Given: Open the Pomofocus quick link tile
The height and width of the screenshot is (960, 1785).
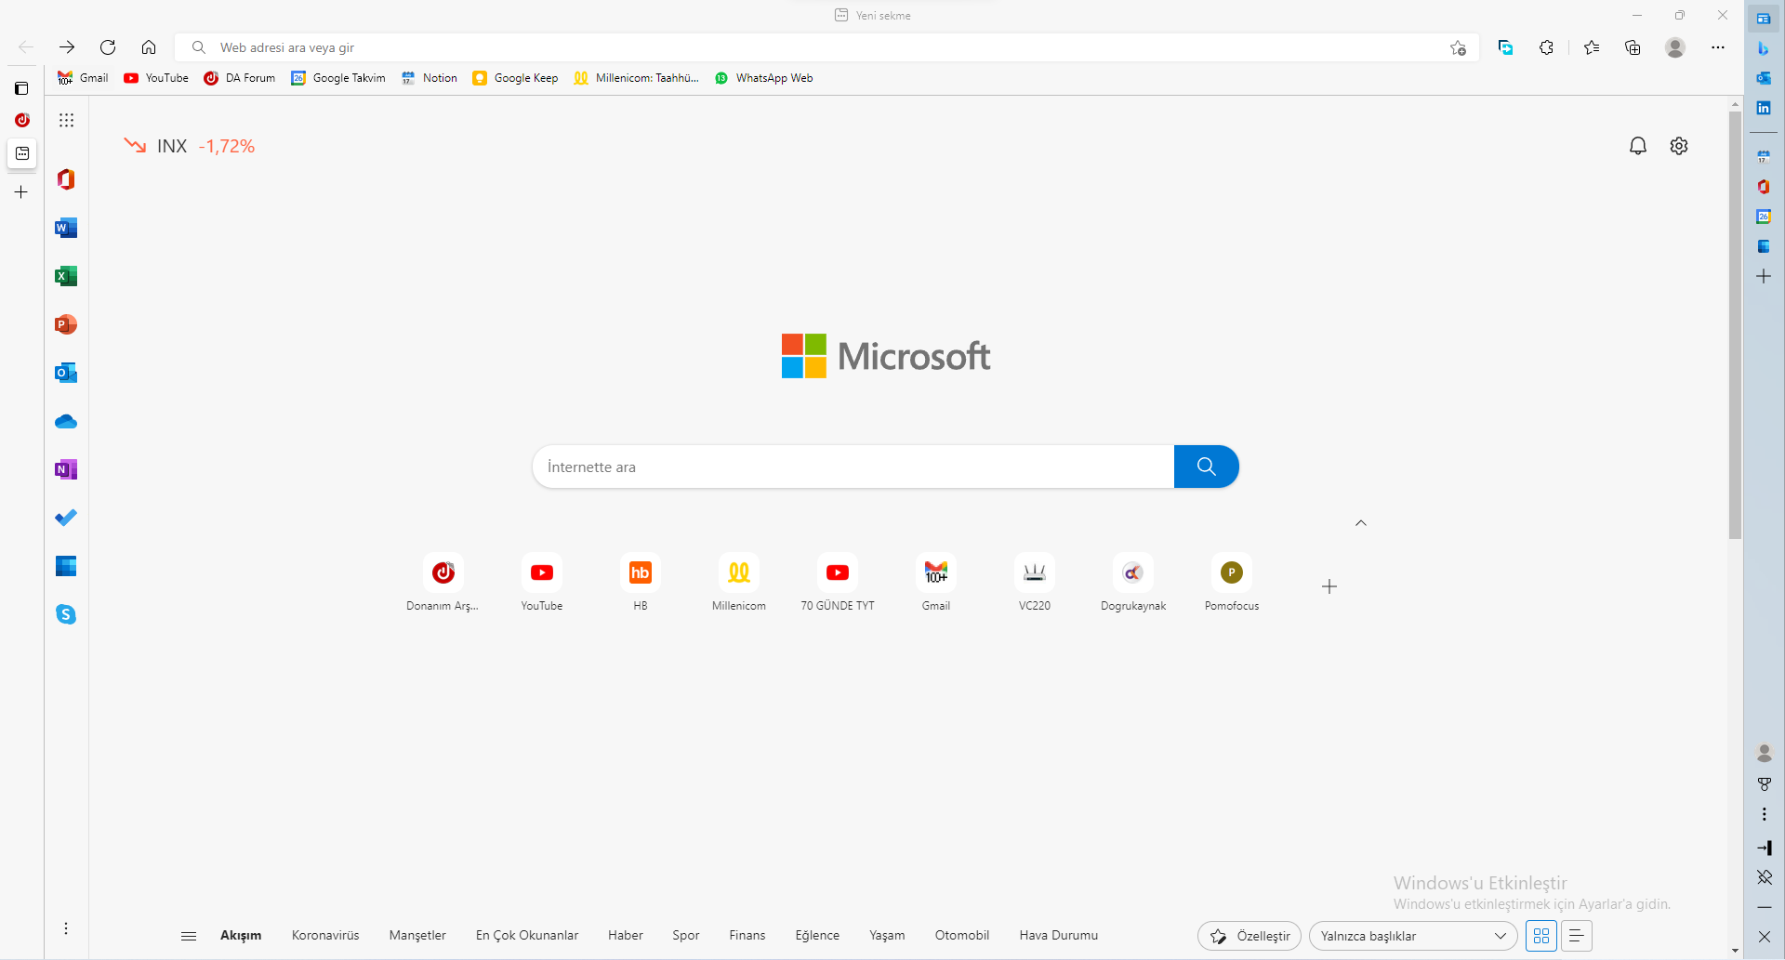Looking at the screenshot, I should [x=1232, y=584].
